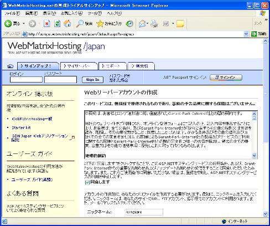Screen dimensions: 270x226
Task: Click the Sign In button
Action: 92,80
